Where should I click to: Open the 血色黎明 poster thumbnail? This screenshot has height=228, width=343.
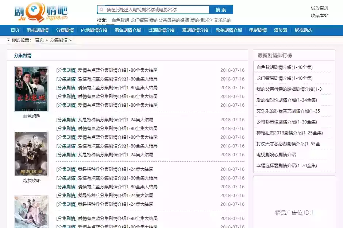tap(31, 89)
